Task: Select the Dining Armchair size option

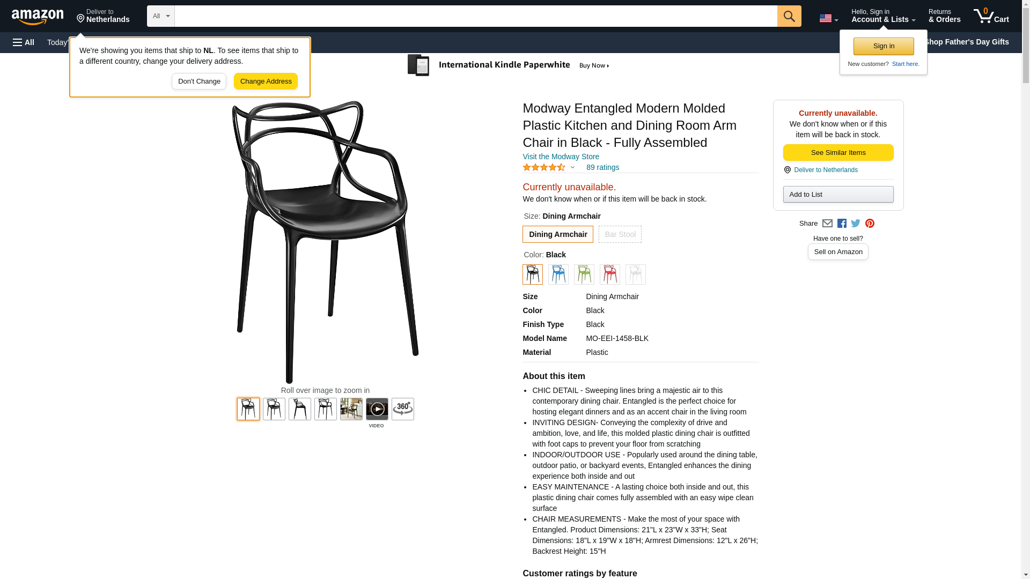Action: 557,234
